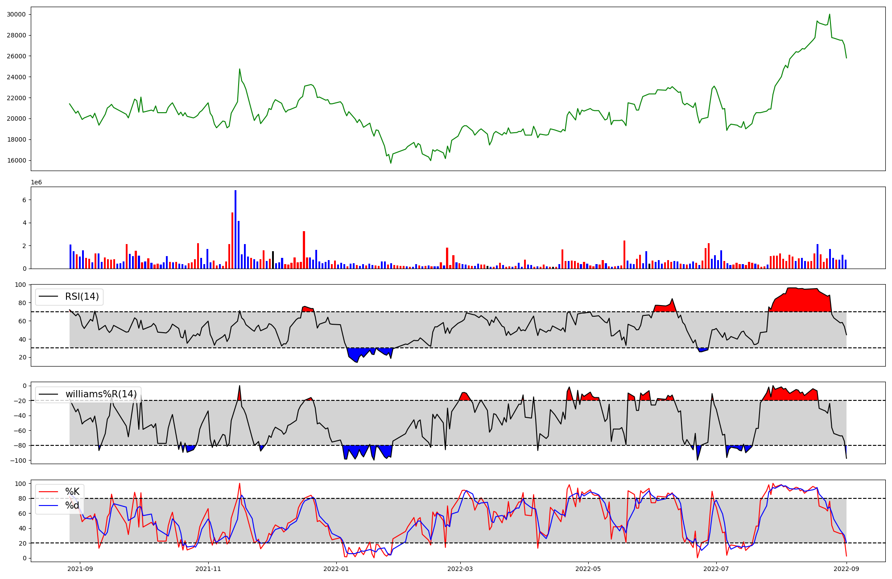Click the williams%R(14) legend label
The height and width of the screenshot is (579, 892).
tap(101, 394)
